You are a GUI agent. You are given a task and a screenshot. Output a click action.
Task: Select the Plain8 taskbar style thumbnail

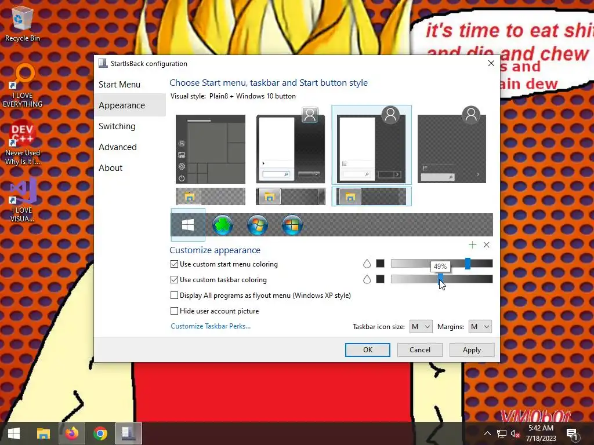click(371, 196)
